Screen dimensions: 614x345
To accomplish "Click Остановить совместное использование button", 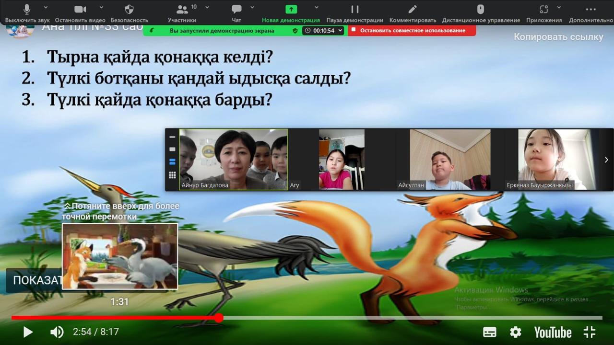I will [x=412, y=30].
